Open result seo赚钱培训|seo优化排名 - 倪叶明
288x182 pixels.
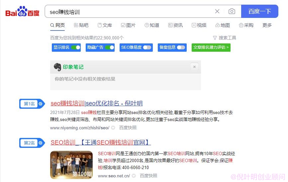pos(97,103)
